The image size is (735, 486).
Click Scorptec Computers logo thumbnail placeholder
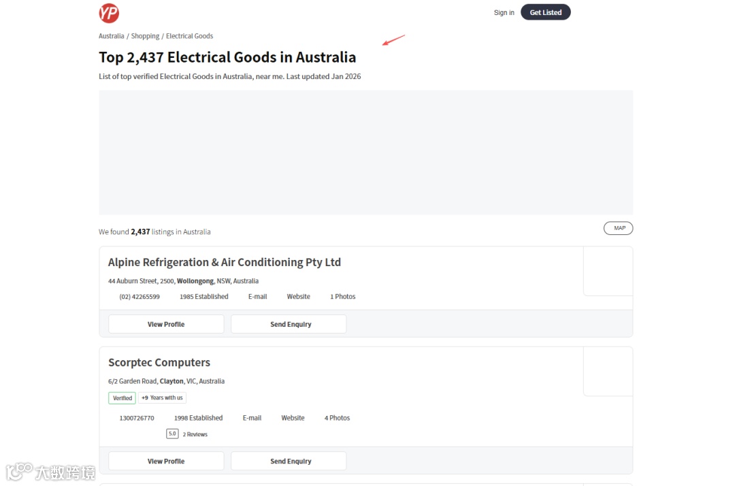[608, 371]
